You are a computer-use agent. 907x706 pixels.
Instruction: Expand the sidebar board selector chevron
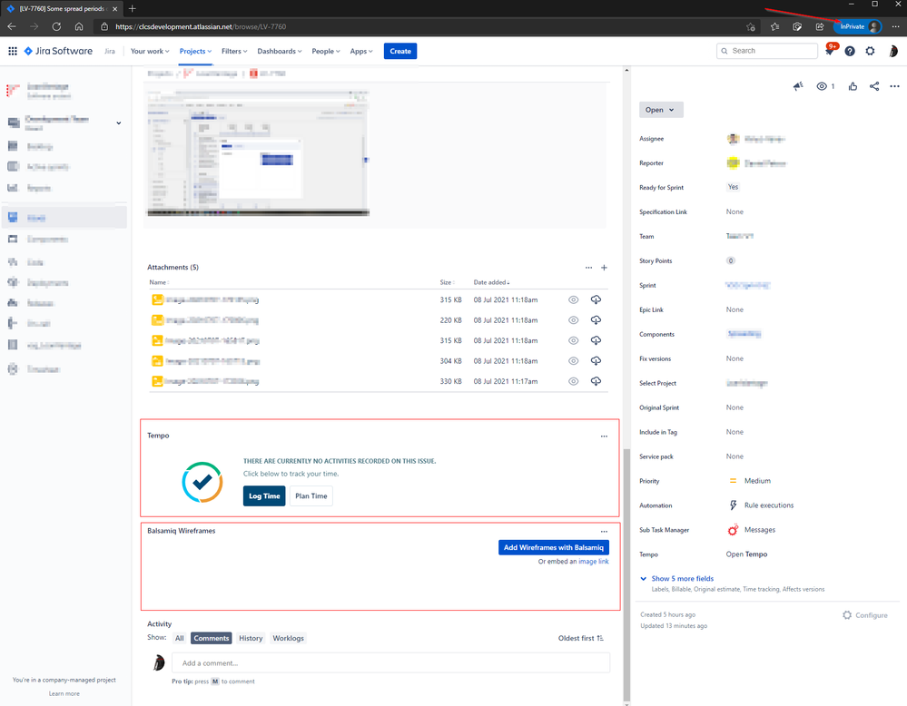click(x=119, y=123)
